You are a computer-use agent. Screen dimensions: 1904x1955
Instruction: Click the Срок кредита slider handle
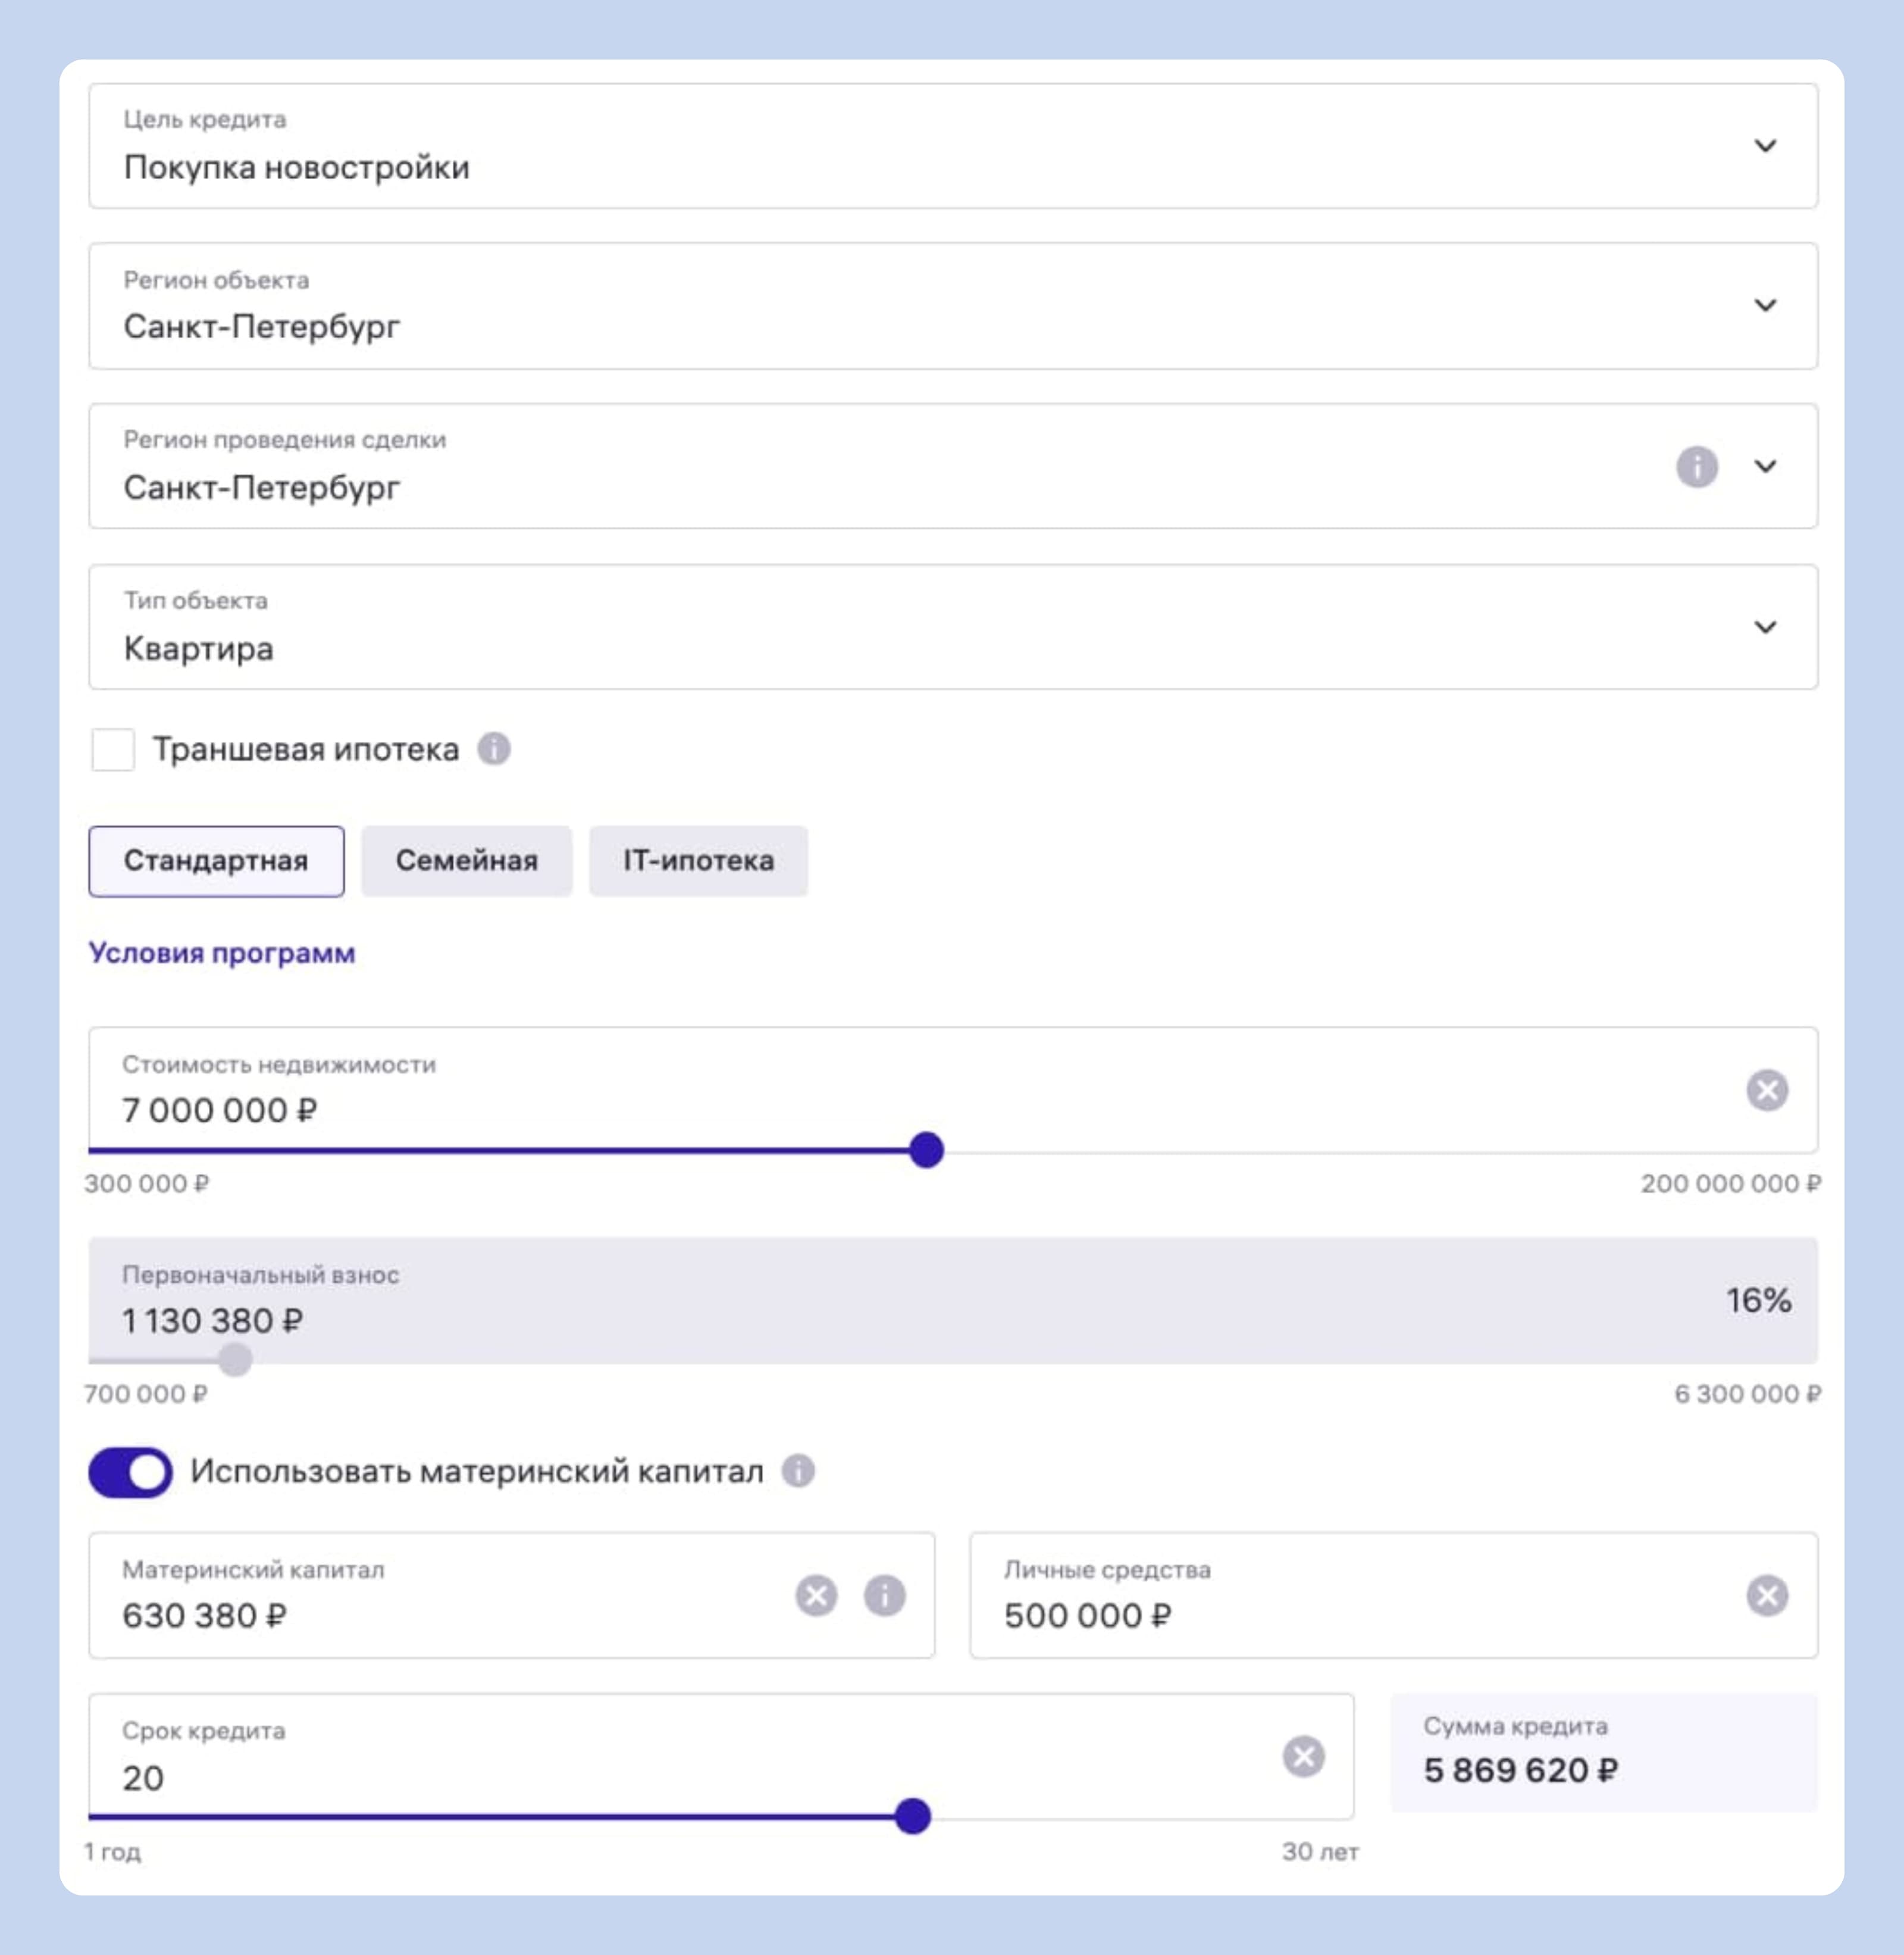pos(912,1816)
